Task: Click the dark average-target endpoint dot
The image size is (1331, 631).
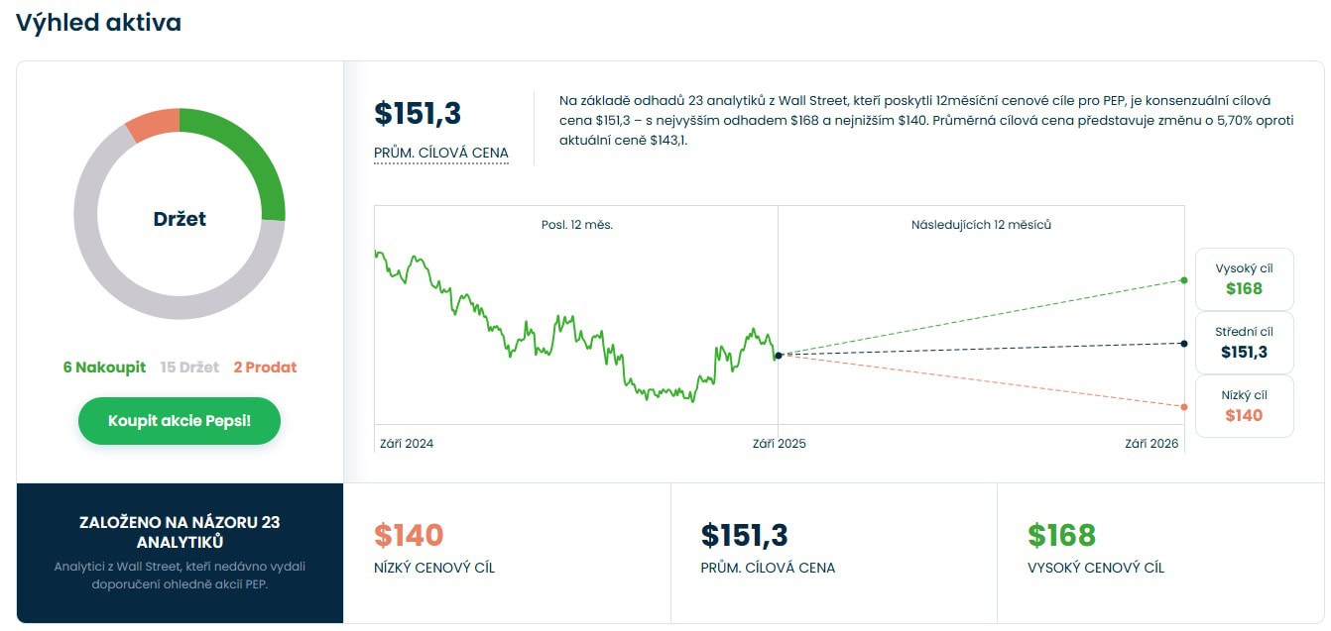Action: (x=1183, y=344)
